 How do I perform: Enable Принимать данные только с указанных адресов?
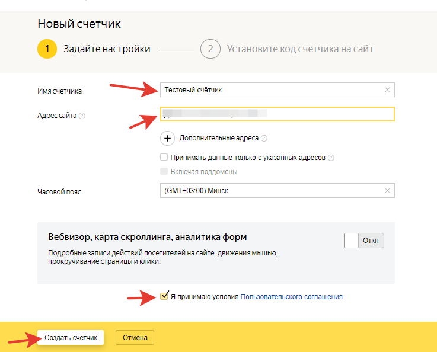coord(164,158)
